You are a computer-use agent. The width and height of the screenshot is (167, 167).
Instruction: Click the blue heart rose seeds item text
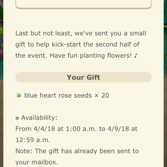[58, 95]
